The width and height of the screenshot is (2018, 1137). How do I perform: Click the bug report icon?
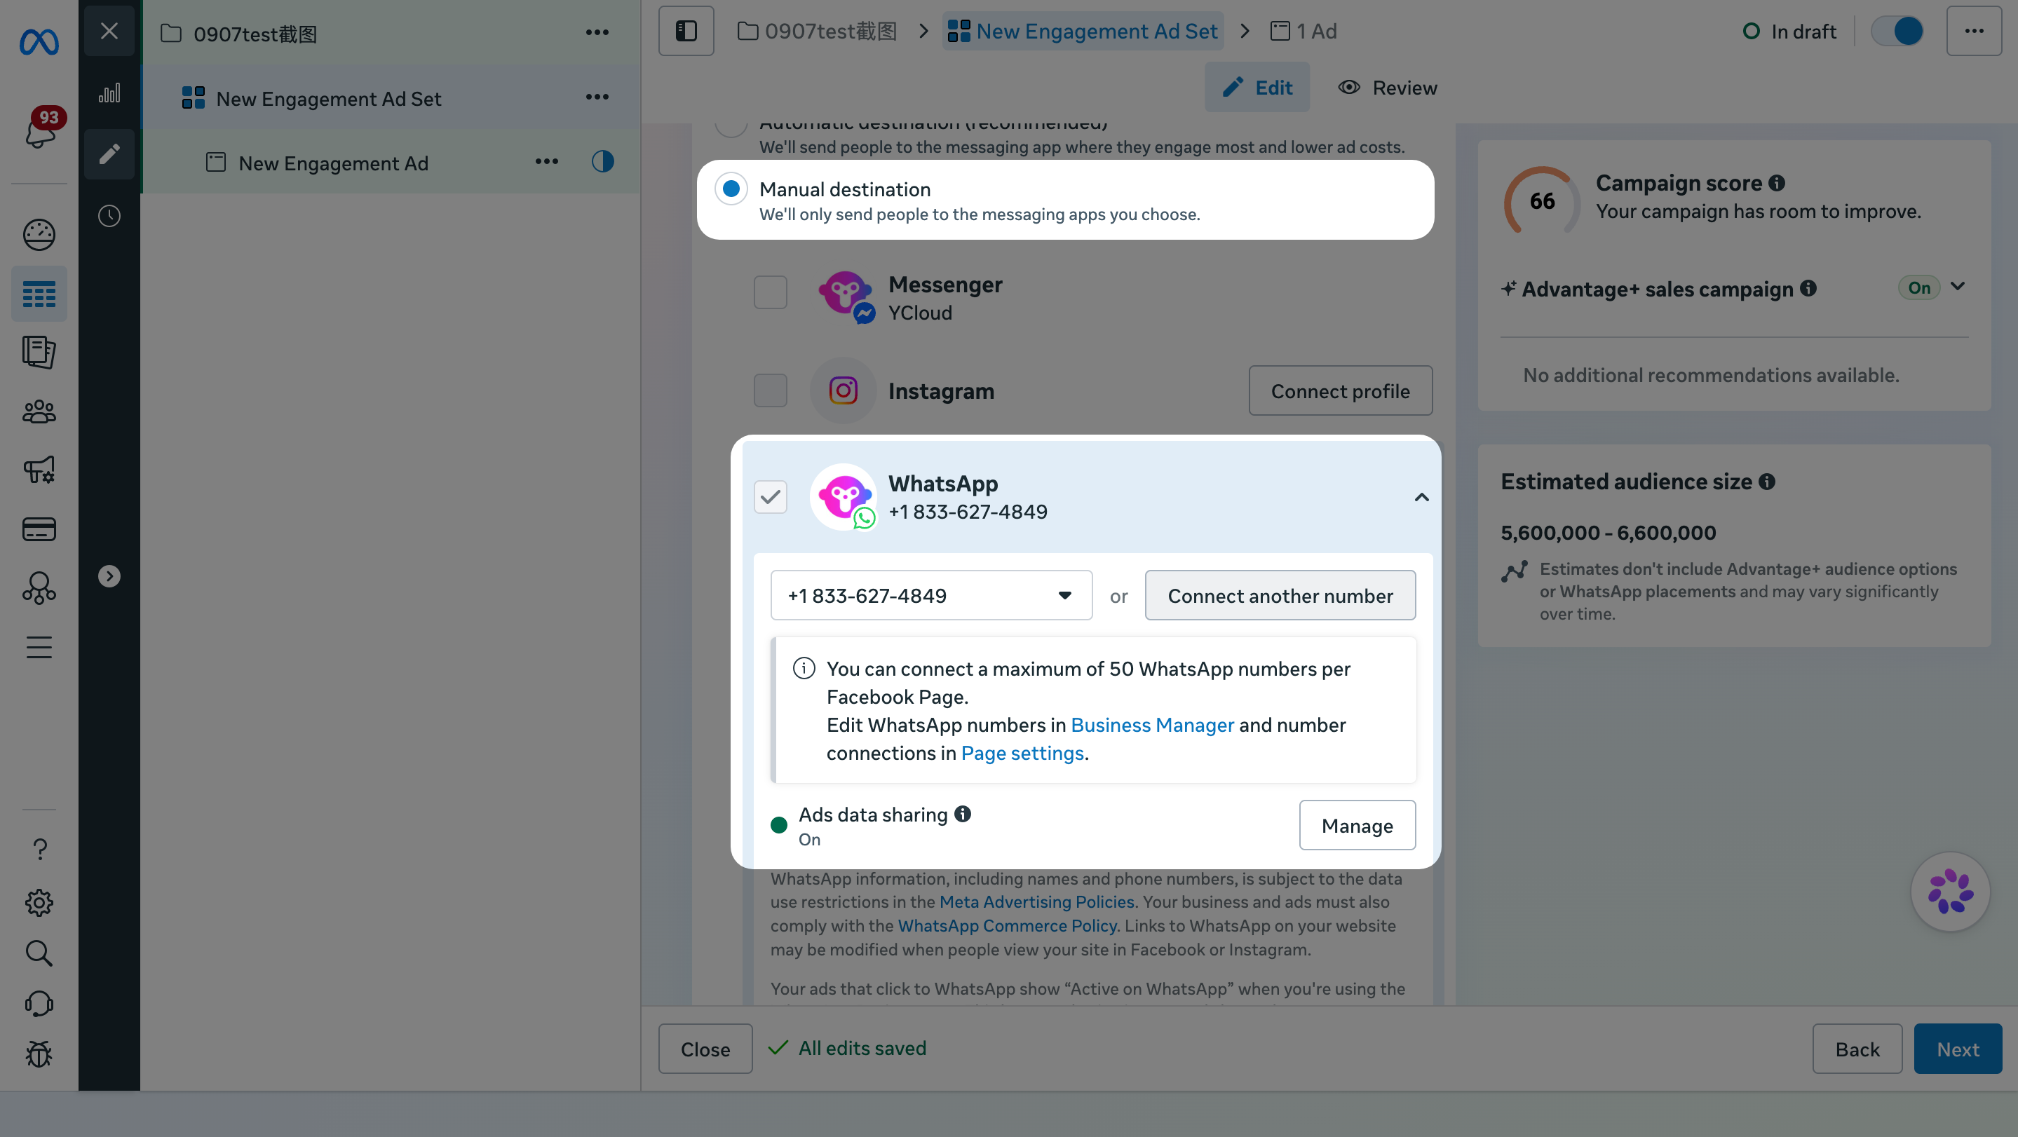39,1055
